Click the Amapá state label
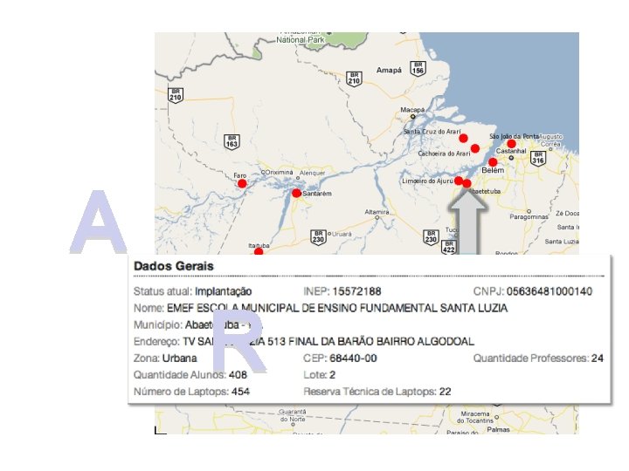The image size is (629, 471). point(389,70)
